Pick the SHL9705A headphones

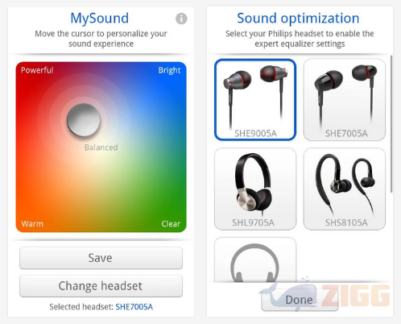255,189
